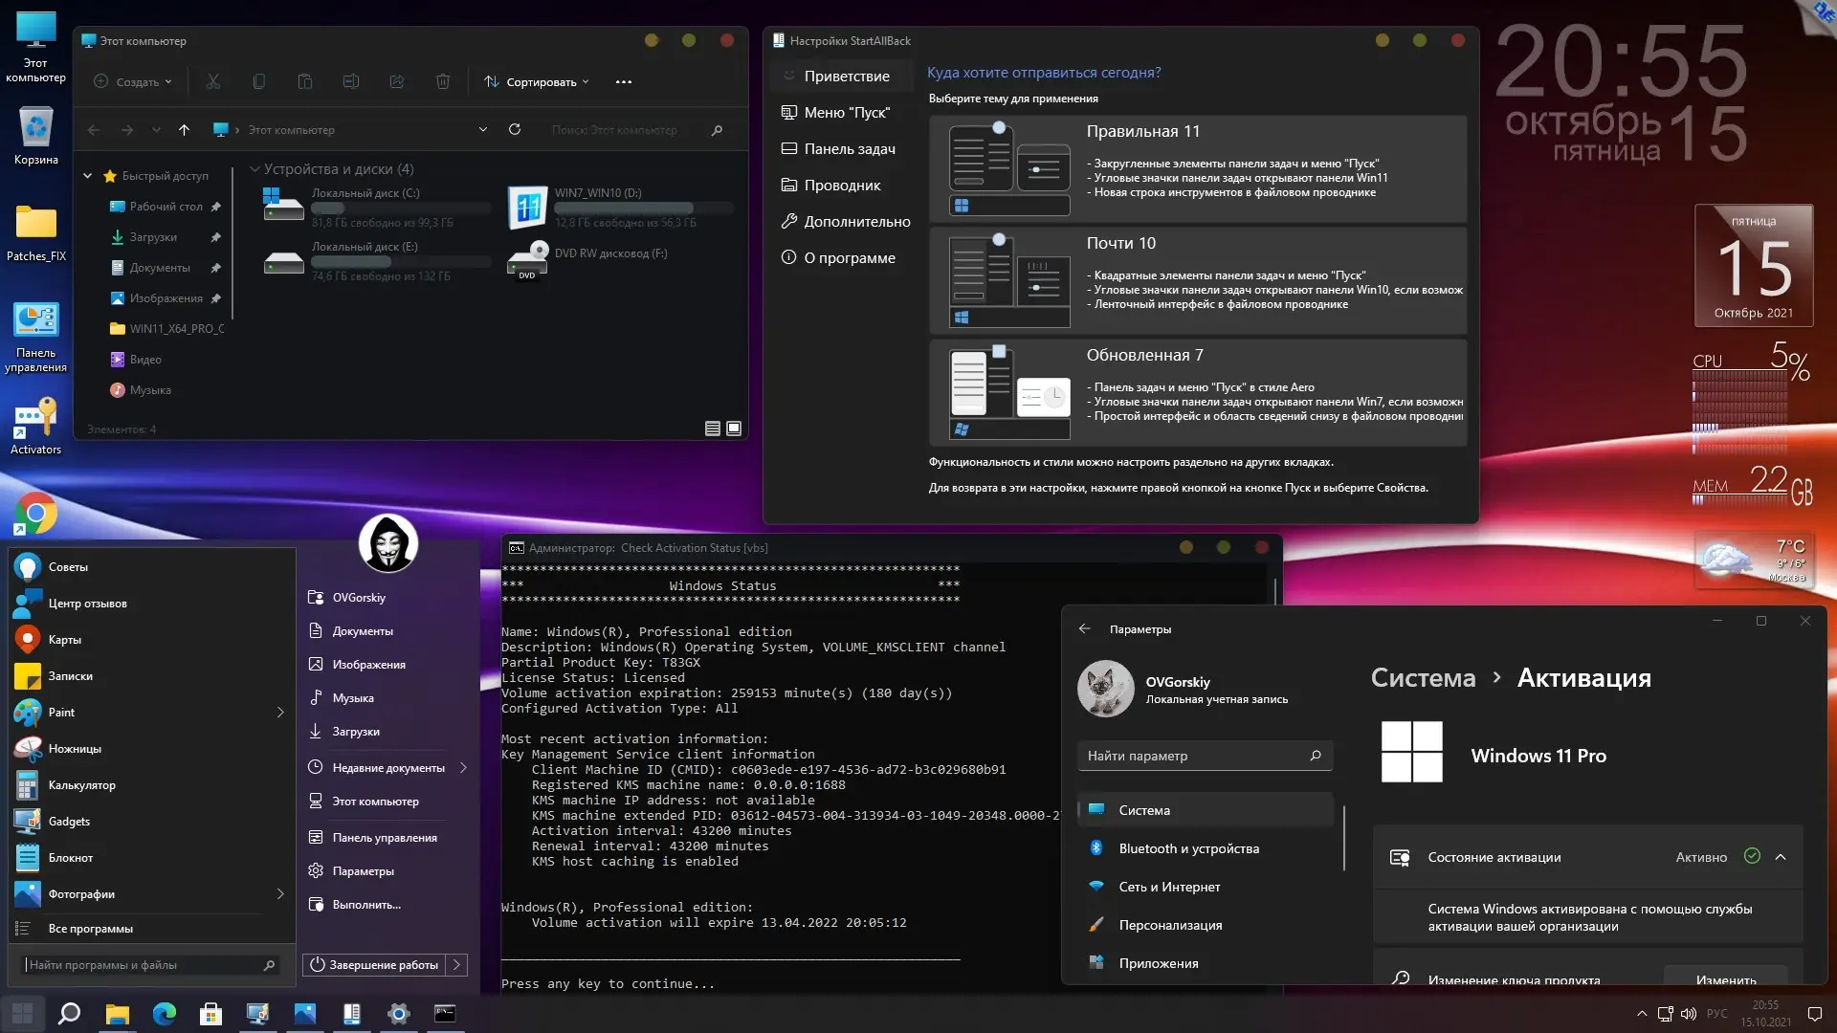Click the "Завершение работы" shutdown button

[375, 965]
